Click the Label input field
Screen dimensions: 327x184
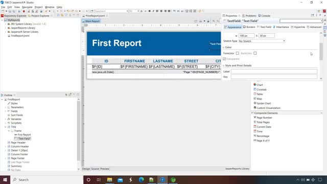click(274, 72)
